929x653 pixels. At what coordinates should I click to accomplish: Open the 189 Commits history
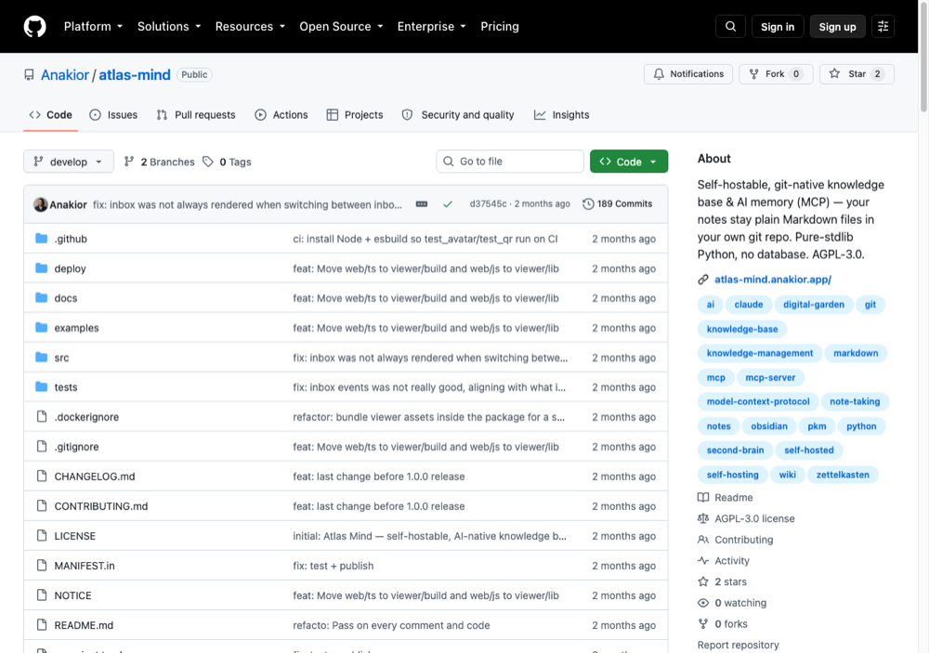(618, 203)
